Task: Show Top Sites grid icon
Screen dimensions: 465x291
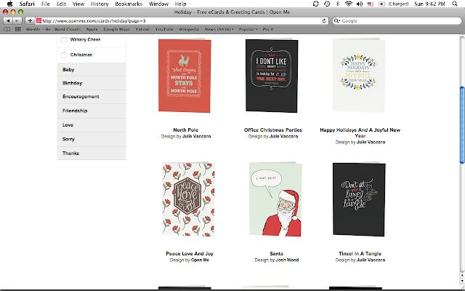Action: pyautogui.click(x=17, y=29)
